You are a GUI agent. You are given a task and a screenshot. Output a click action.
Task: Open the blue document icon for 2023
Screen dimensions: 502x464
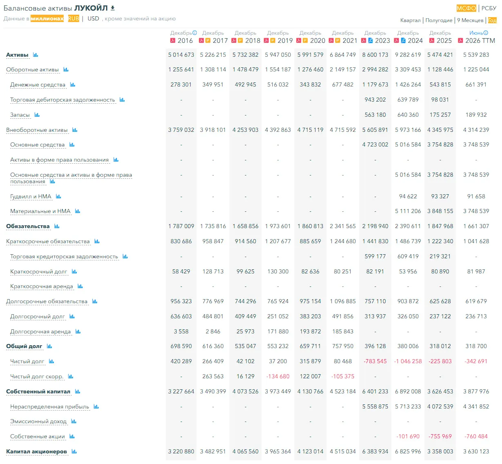(370, 40)
